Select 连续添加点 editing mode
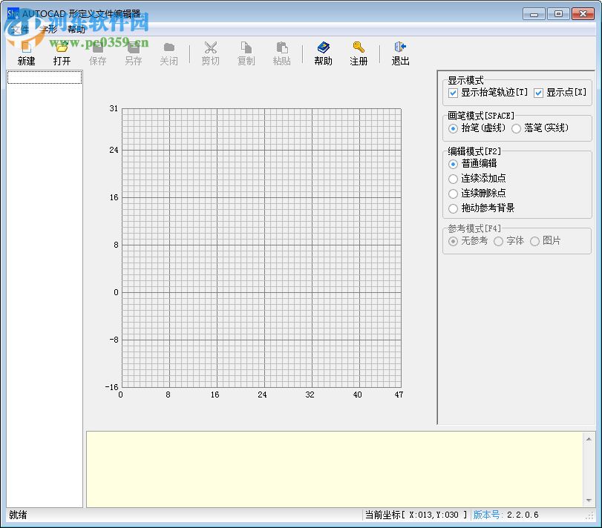The height and width of the screenshot is (528, 602). click(453, 179)
